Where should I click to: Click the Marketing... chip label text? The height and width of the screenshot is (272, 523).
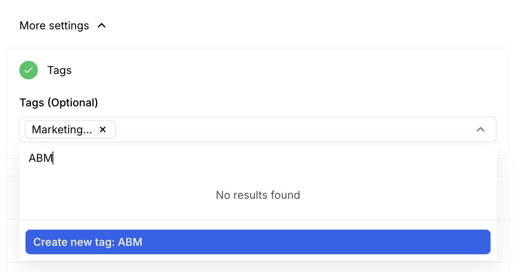tap(62, 129)
